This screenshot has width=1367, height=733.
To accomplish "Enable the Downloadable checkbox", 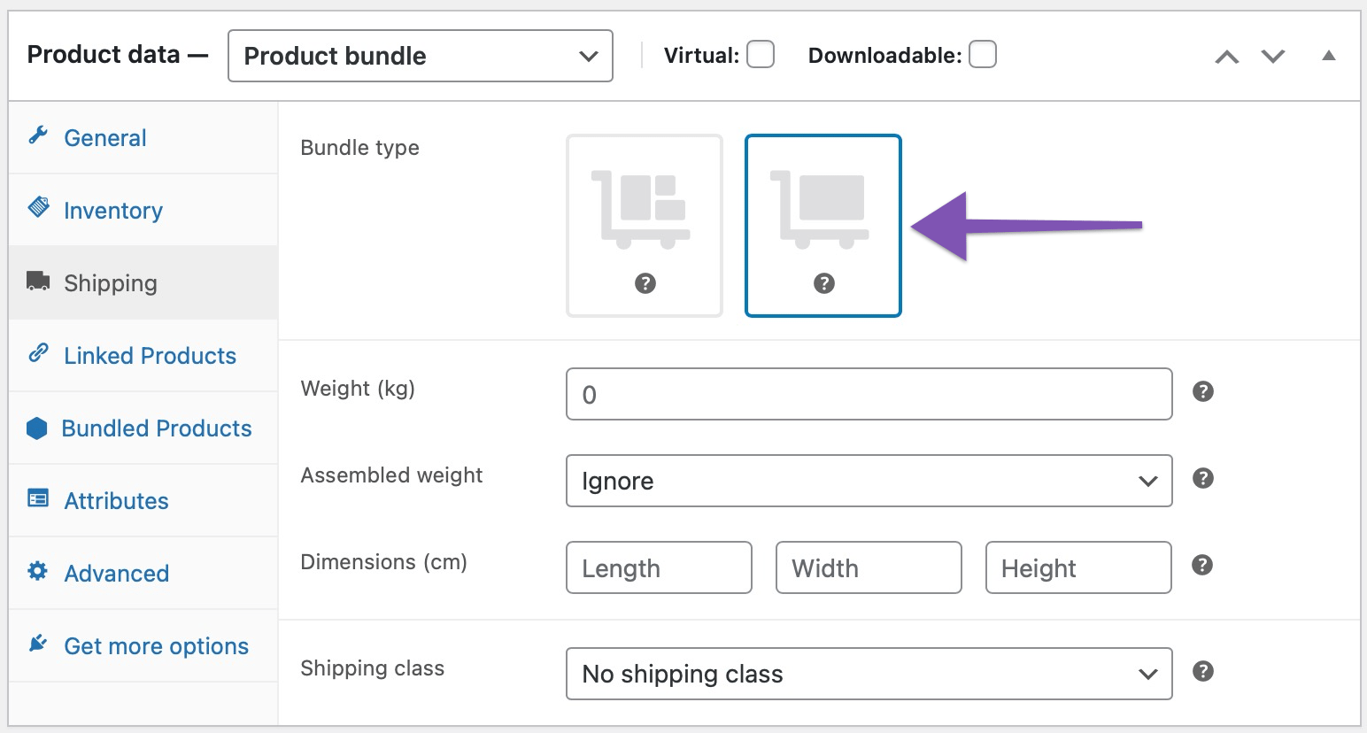I will point(983,54).
